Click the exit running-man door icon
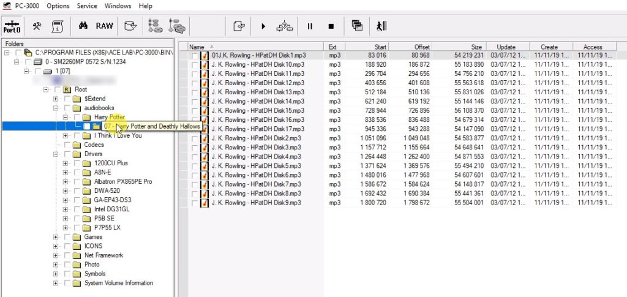 381,26
